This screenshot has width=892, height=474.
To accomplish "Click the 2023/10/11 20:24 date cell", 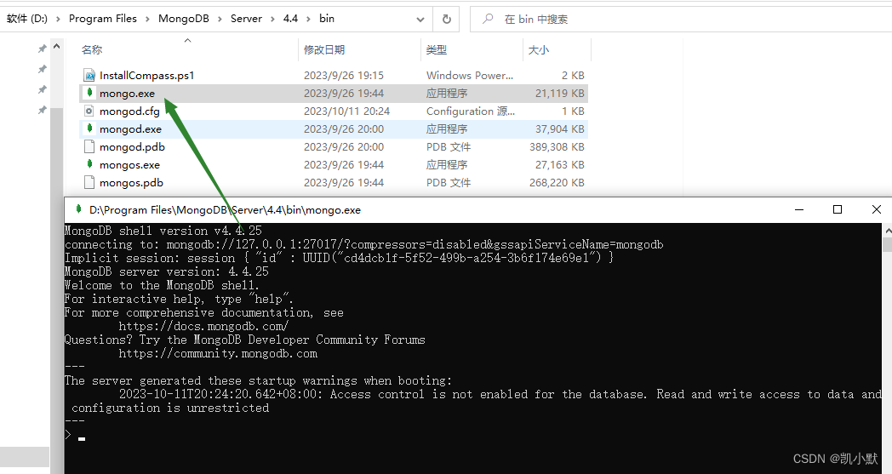I will click(346, 111).
